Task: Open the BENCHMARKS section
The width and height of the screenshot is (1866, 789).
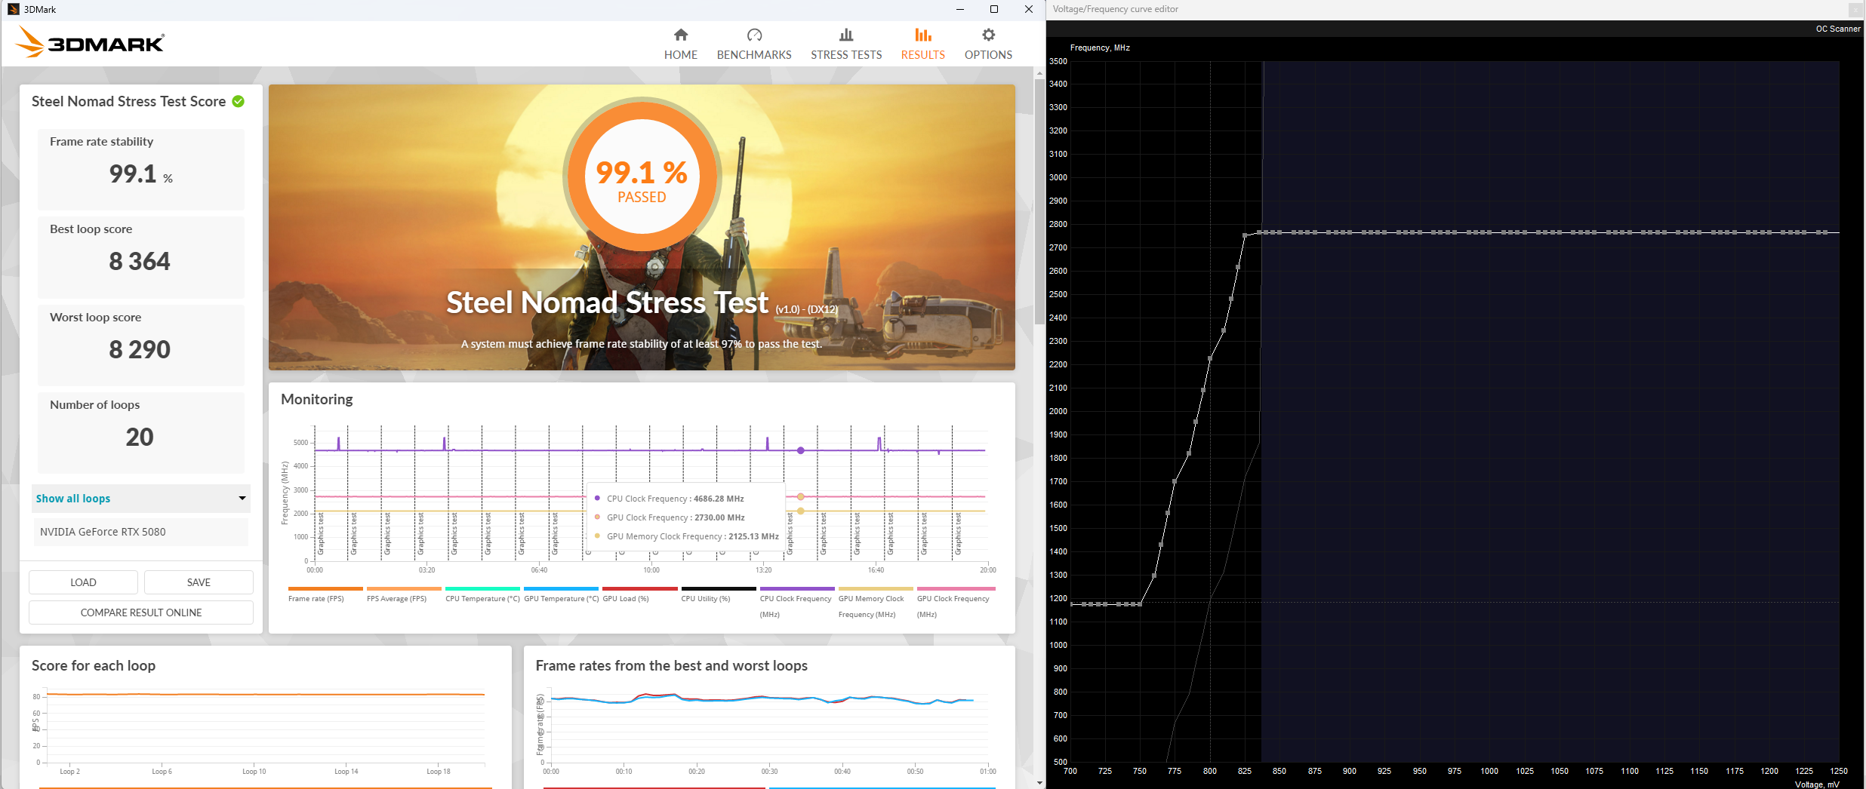Action: 754,45
